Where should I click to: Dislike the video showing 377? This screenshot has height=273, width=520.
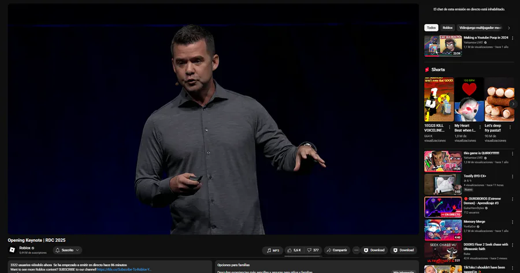coord(313,250)
